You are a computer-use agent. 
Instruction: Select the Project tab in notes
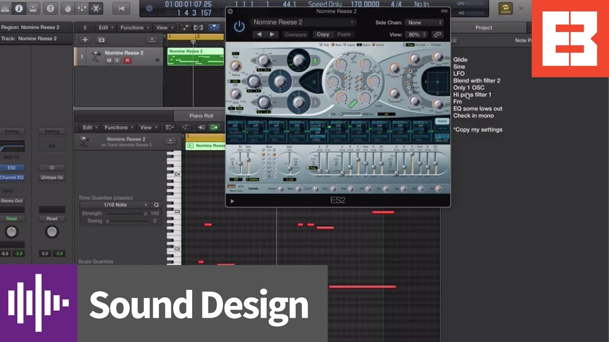tap(483, 28)
